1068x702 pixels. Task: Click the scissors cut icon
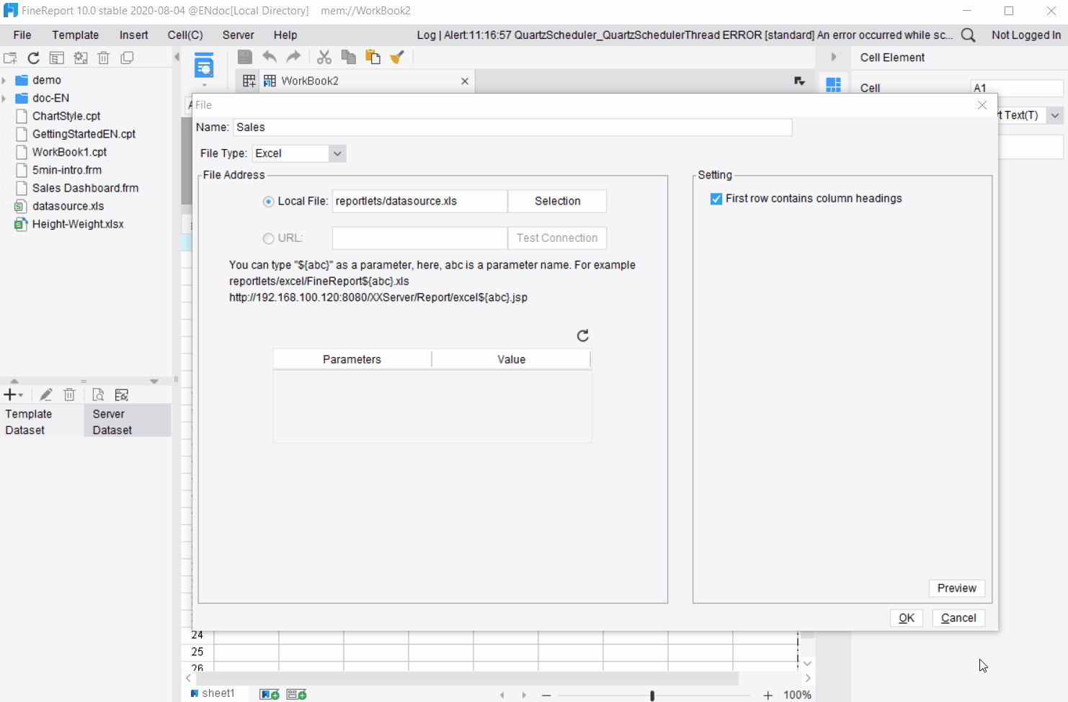point(324,57)
